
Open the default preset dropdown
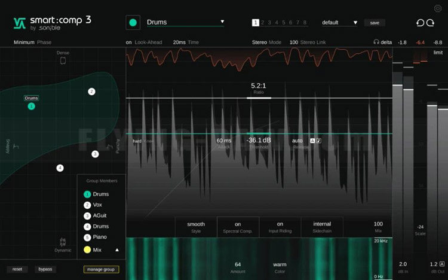pos(339,23)
